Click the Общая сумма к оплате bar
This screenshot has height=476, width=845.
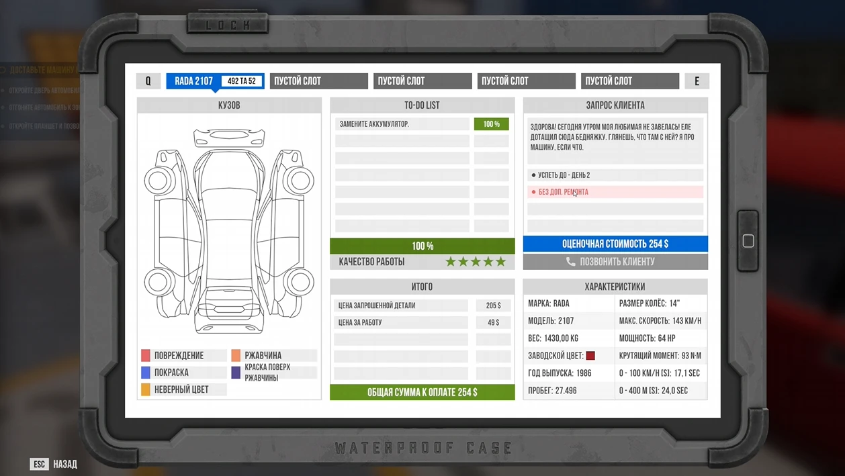pyautogui.click(x=422, y=392)
